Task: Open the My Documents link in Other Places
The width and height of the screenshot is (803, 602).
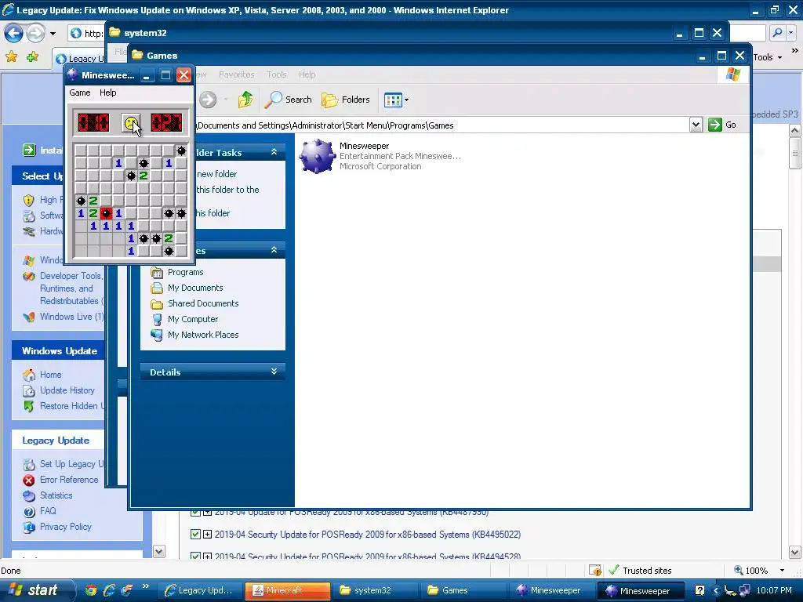Action: (x=195, y=288)
